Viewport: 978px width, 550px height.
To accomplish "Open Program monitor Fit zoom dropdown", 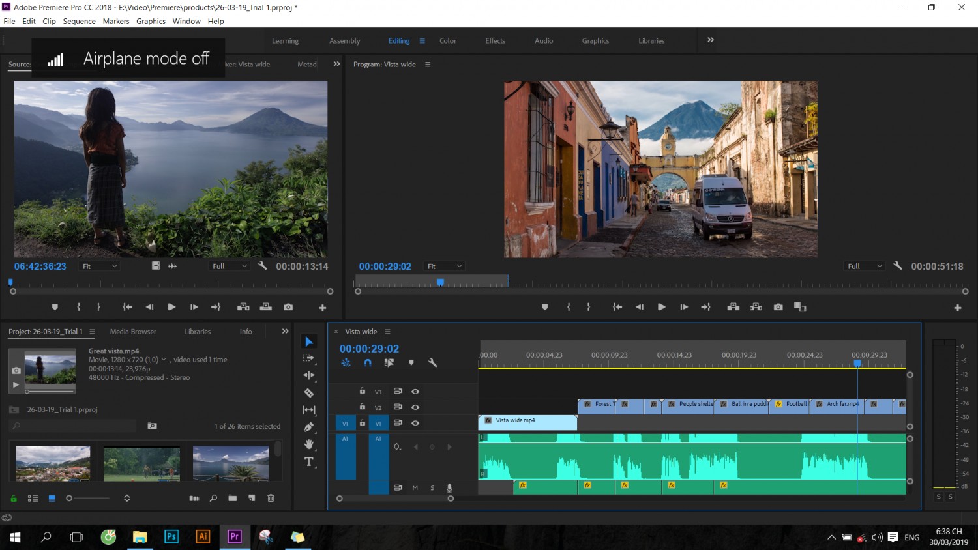I will [445, 267].
